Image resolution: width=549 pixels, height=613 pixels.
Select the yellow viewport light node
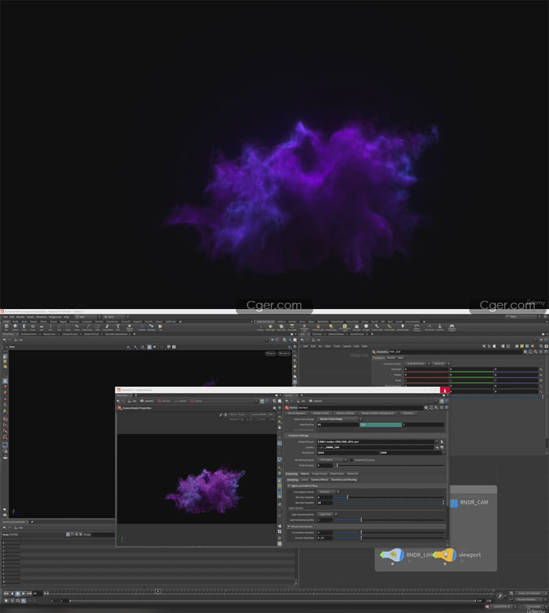pos(445,554)
